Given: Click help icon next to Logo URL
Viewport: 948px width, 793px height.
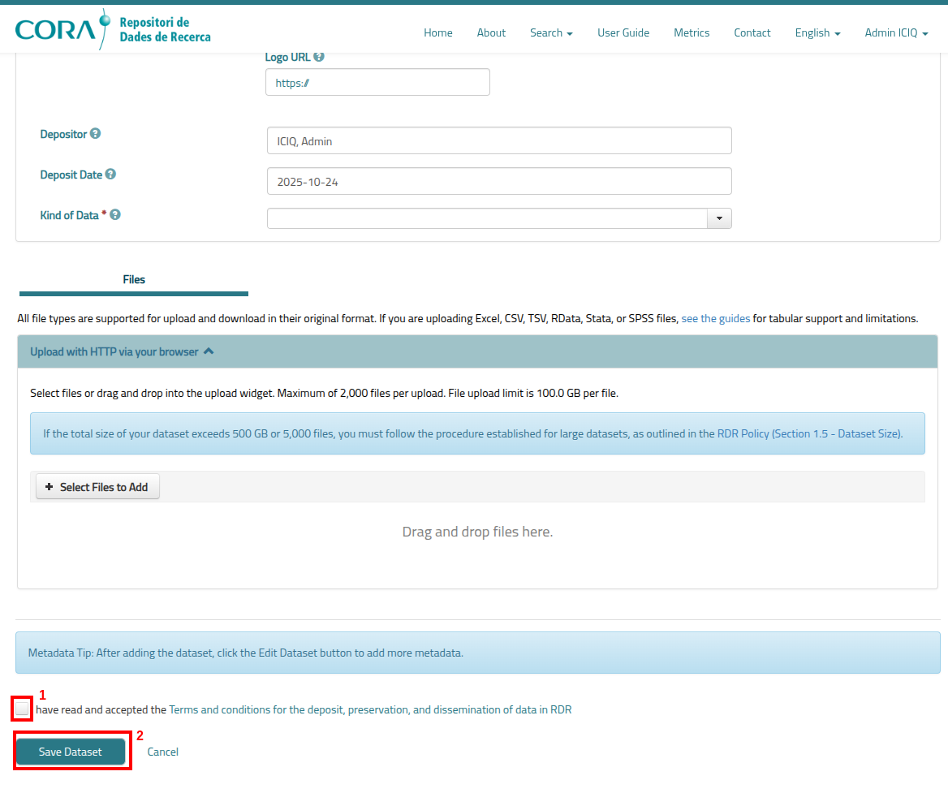Looking at the screenshot, I should tap(319, 57).
